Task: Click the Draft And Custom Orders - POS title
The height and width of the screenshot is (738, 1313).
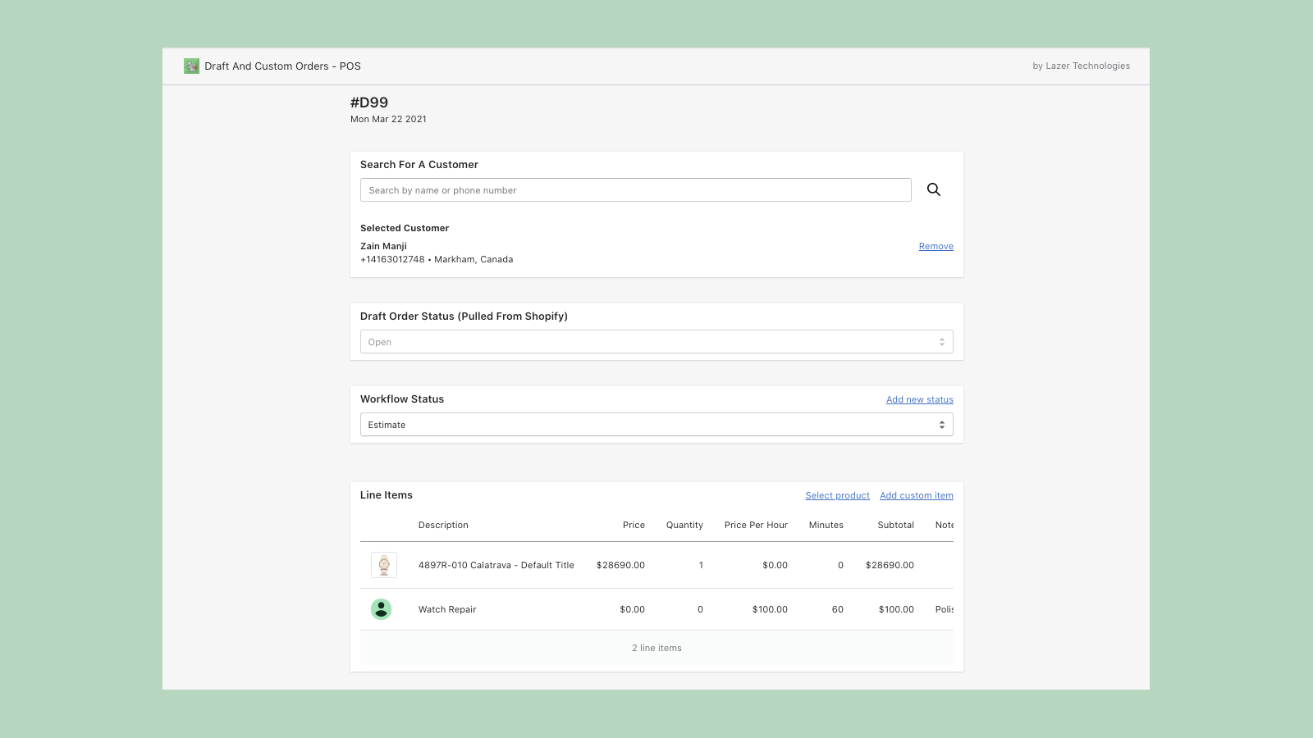Action: (282, 66)
